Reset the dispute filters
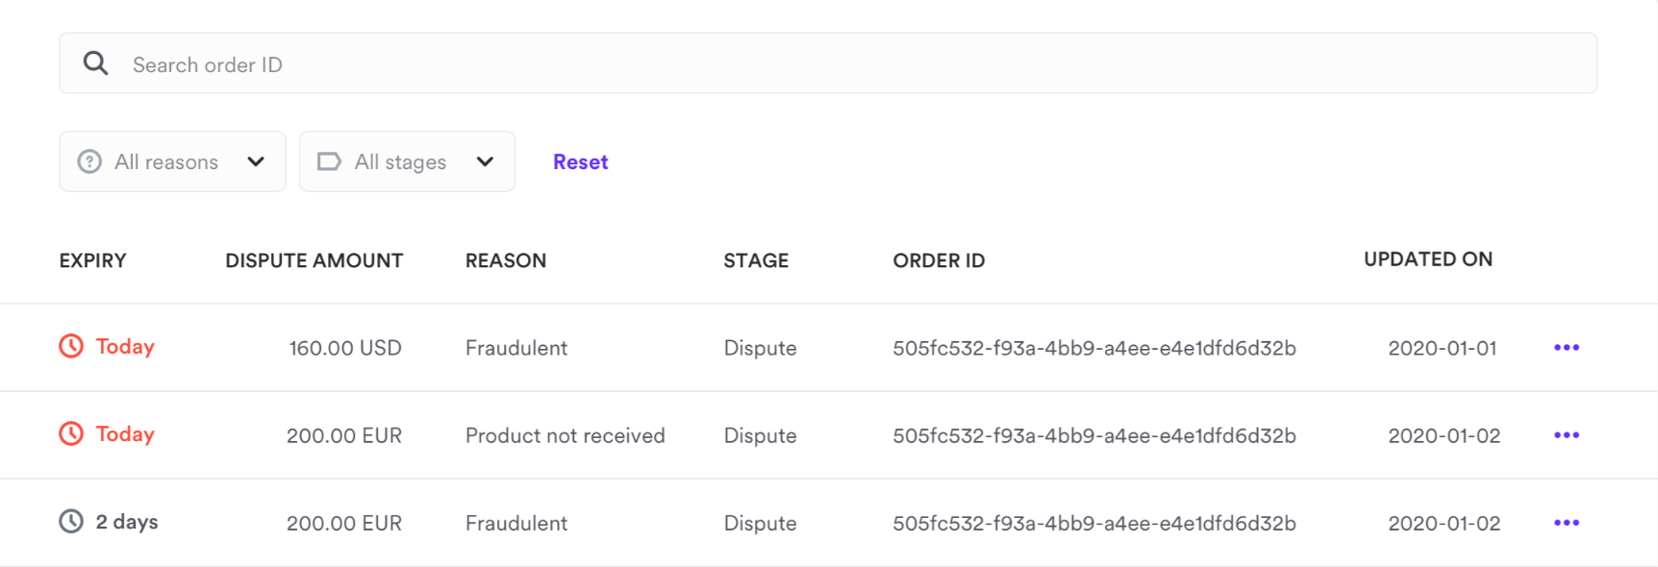The height and width of the screenshot is (567, 1658). tap(580, 161)
